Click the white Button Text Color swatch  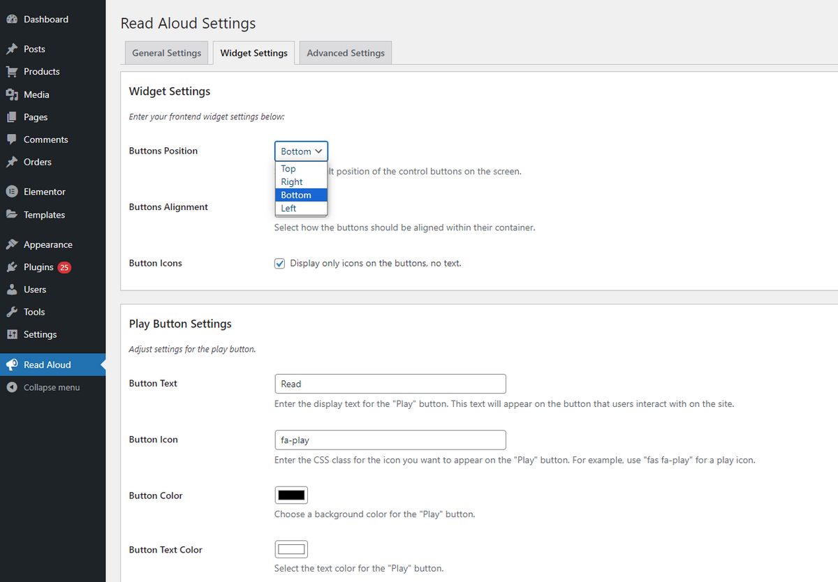point(291,550)
